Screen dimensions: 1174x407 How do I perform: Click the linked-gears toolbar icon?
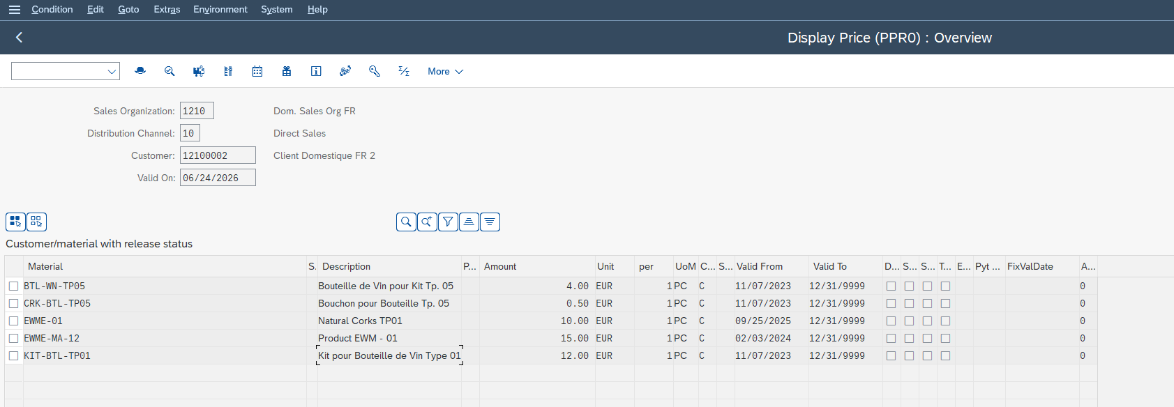tap(345, 71)
